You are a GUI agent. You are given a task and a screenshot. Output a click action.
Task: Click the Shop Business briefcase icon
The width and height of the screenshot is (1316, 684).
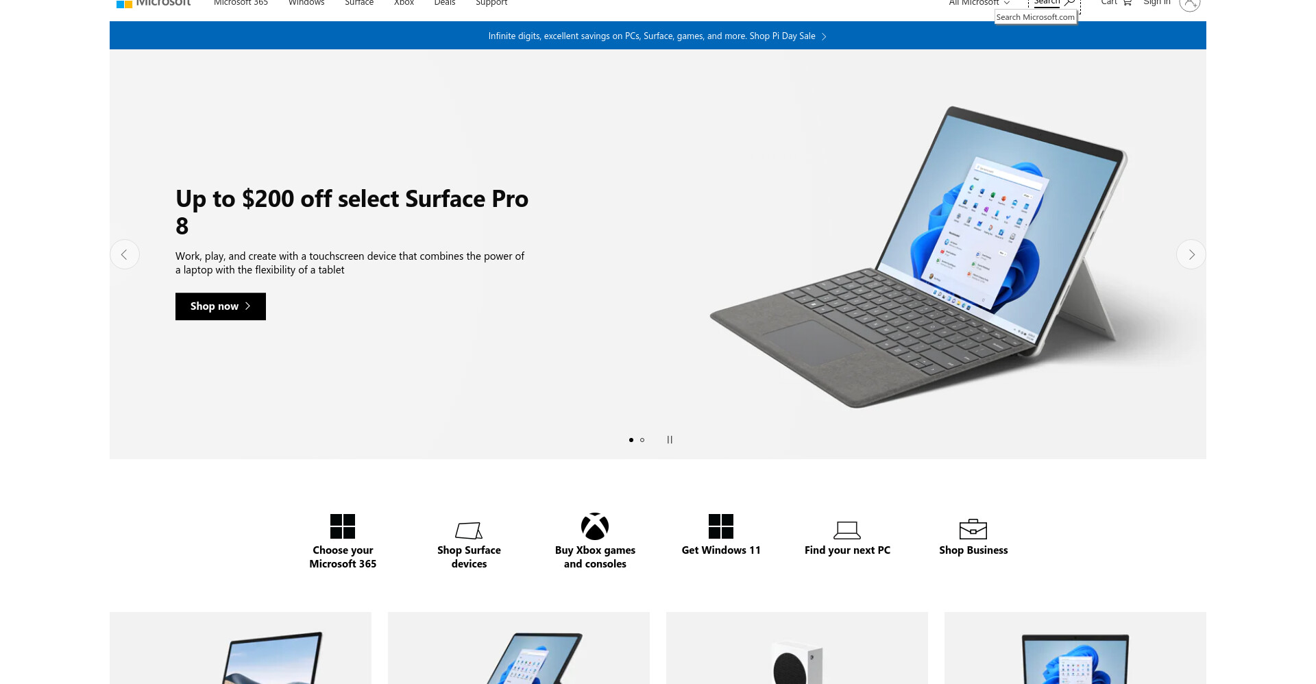tap(973, 529)
